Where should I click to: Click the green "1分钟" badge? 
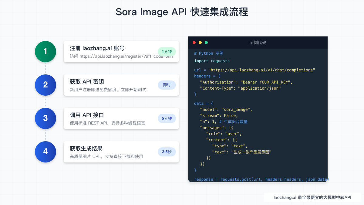tap(167, 52)
